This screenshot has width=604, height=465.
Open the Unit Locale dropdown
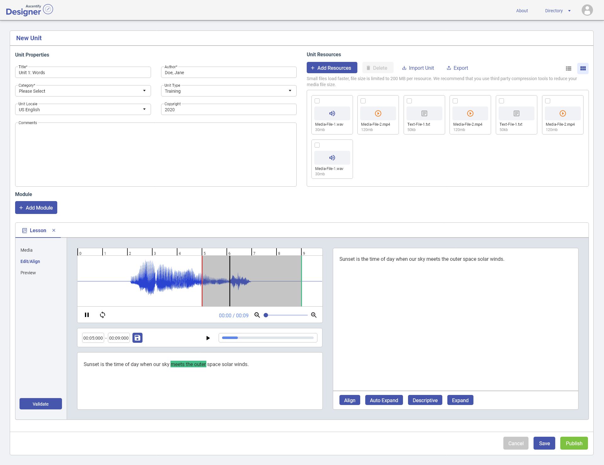[x=83, y=109]
